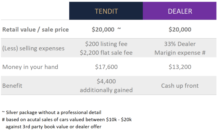Click the $2,200 flat sale fee text
Viewport: 219px width, 133px height.
coord(106,53)
